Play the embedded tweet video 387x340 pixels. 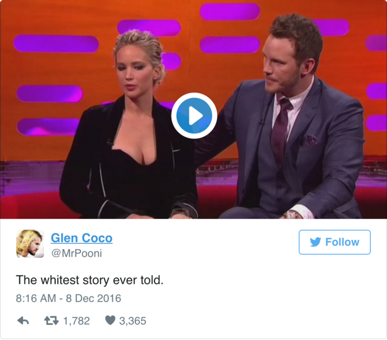194,115
